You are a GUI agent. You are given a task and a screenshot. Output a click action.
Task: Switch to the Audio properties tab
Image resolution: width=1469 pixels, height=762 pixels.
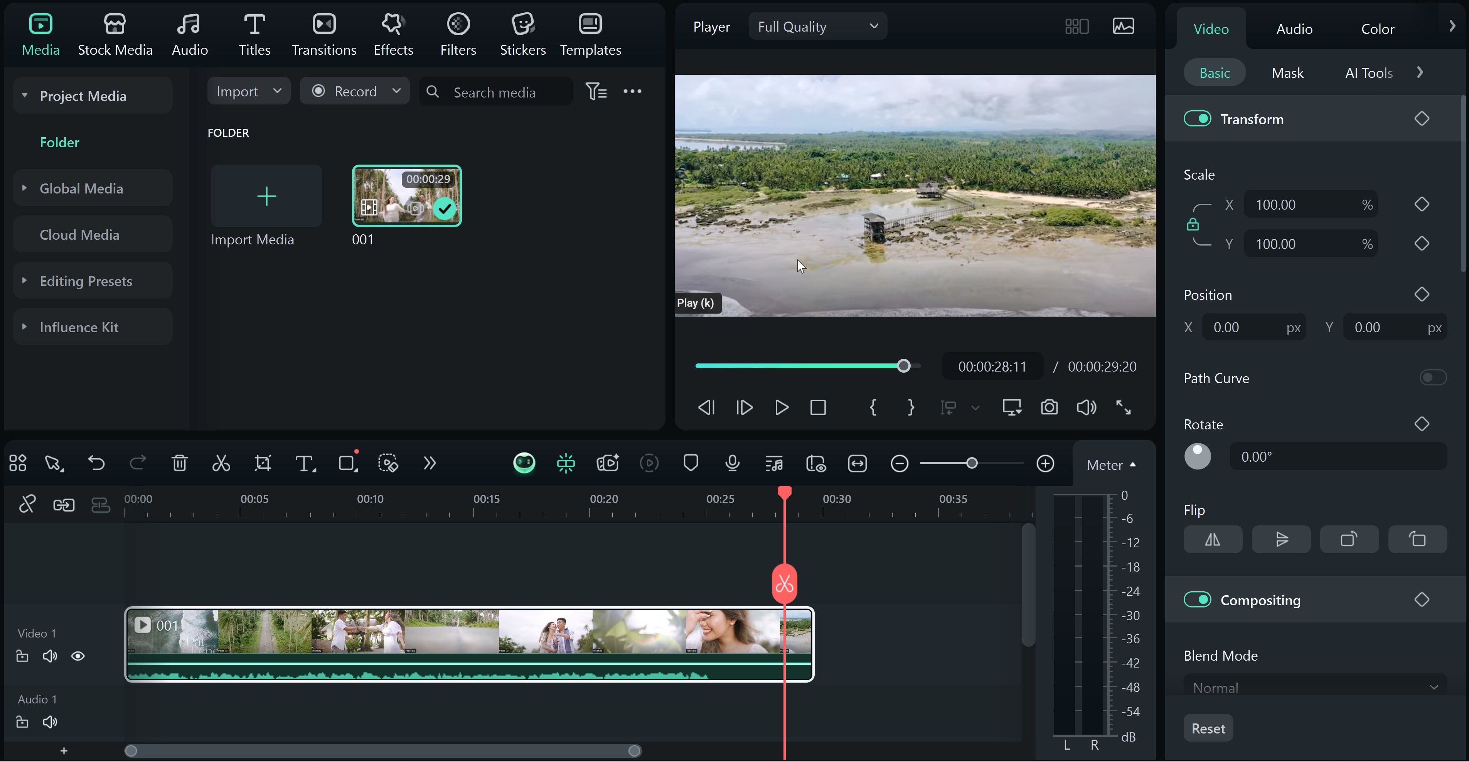tap(1294, 29)
